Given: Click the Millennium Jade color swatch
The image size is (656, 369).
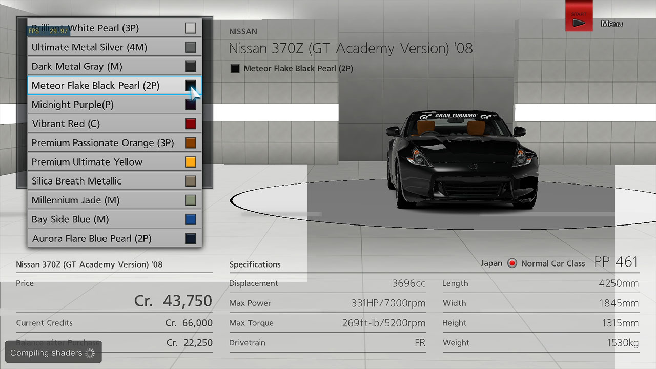Looking at the screenshot, I should tap(191, 200).
